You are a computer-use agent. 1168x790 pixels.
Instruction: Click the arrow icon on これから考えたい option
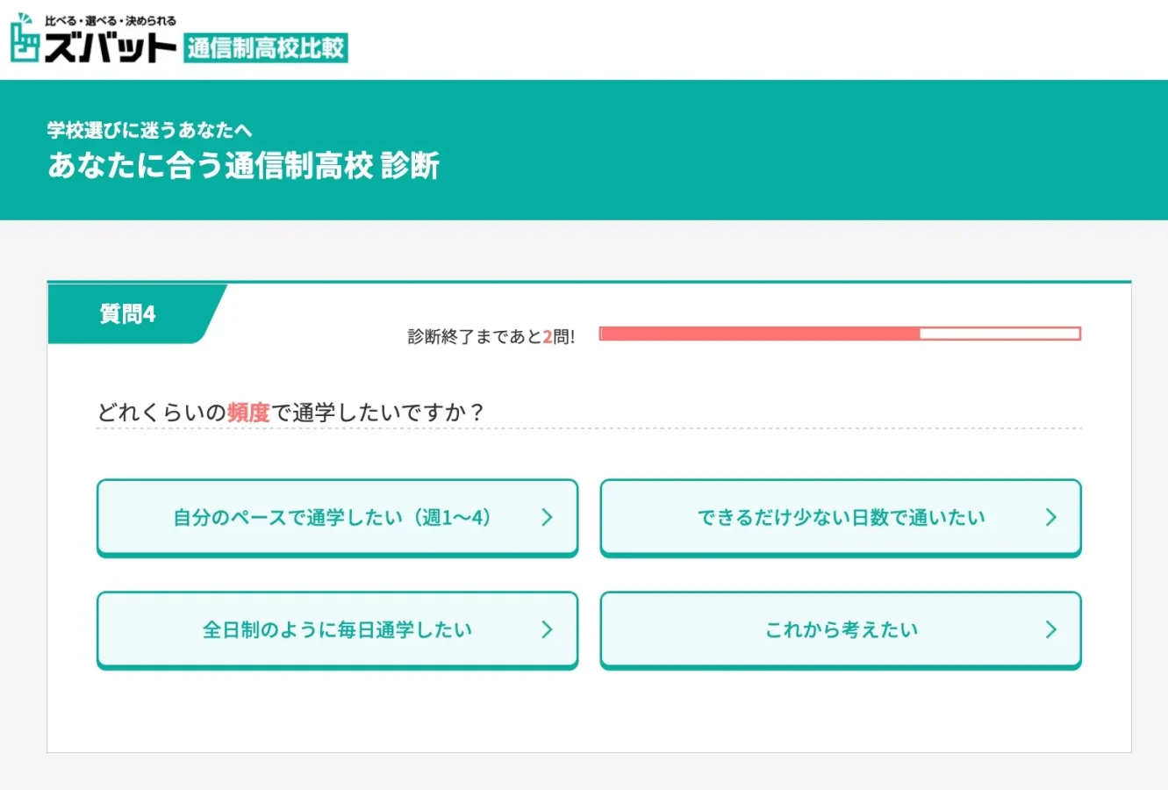(x=1051, y=629)
